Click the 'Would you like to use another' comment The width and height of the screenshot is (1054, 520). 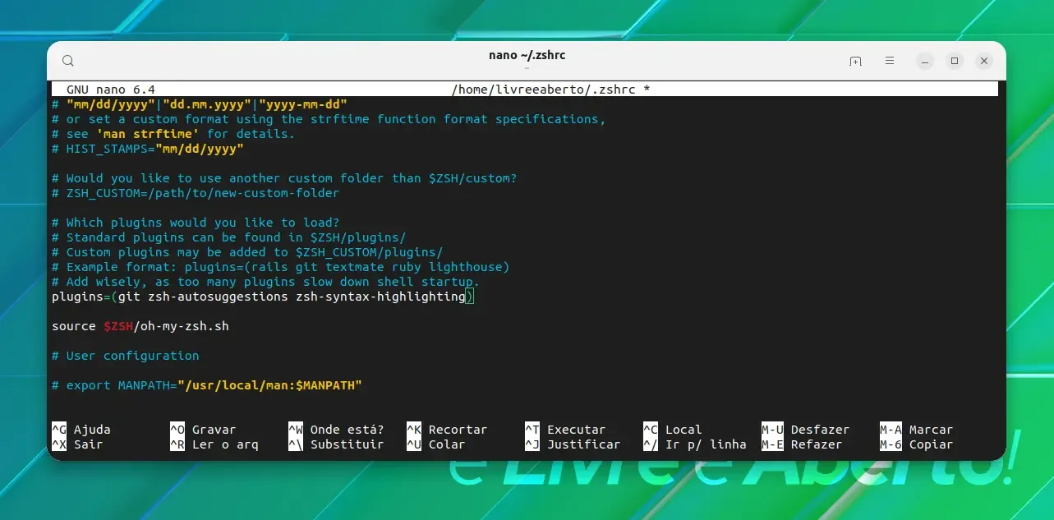pos(284,178)
